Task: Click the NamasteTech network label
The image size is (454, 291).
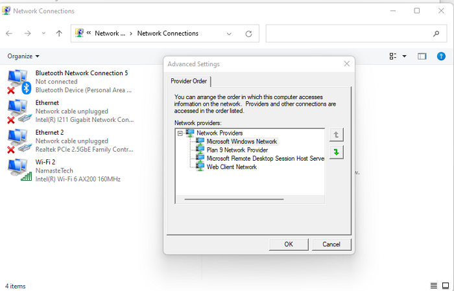Action: (54, 170)
